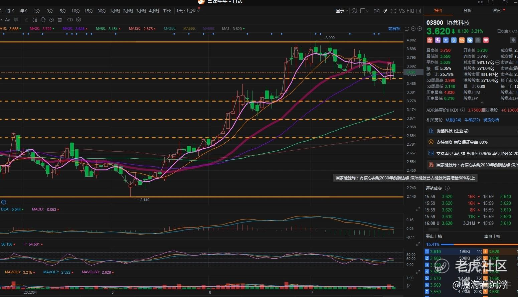Zoom in the chart with plus icon
518x297 pixels.
(420, 29)
